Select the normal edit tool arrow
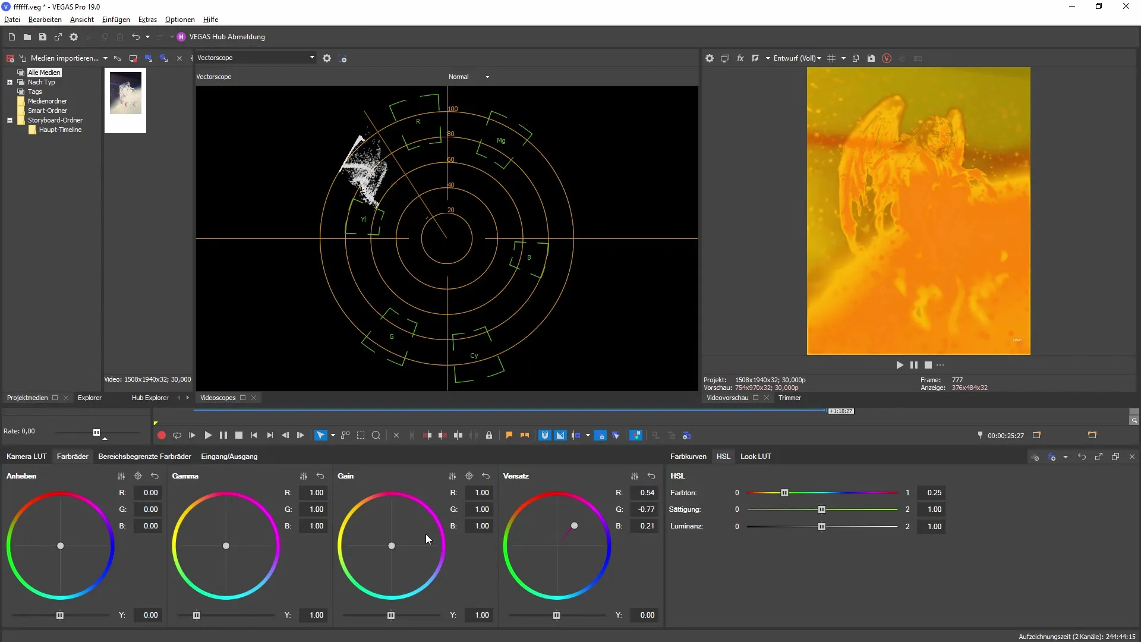This screenshot has height=642, width=1141. pos(321,435)
